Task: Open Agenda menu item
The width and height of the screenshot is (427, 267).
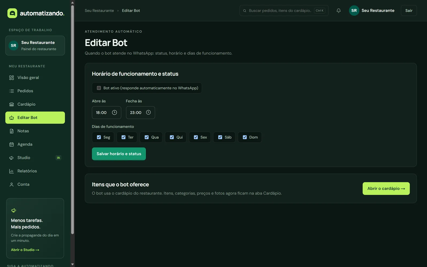Action: (35, 144)
